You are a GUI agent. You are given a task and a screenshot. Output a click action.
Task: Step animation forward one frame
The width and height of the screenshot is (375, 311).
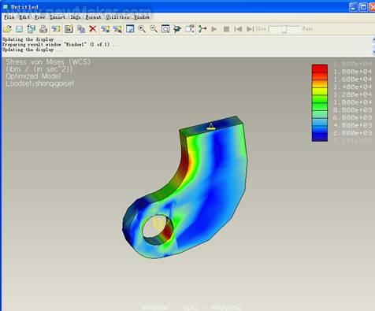(250, 29)
